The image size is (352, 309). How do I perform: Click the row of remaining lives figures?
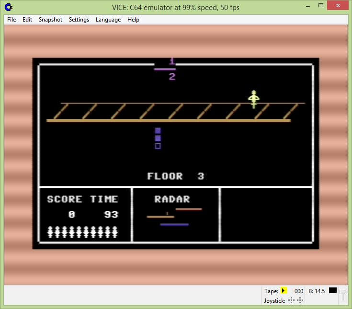click(82, 232)
